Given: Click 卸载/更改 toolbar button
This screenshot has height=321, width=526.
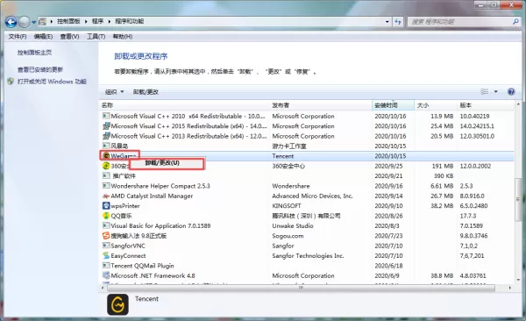Looking at the screenshot, I should (x=146, y=92).
